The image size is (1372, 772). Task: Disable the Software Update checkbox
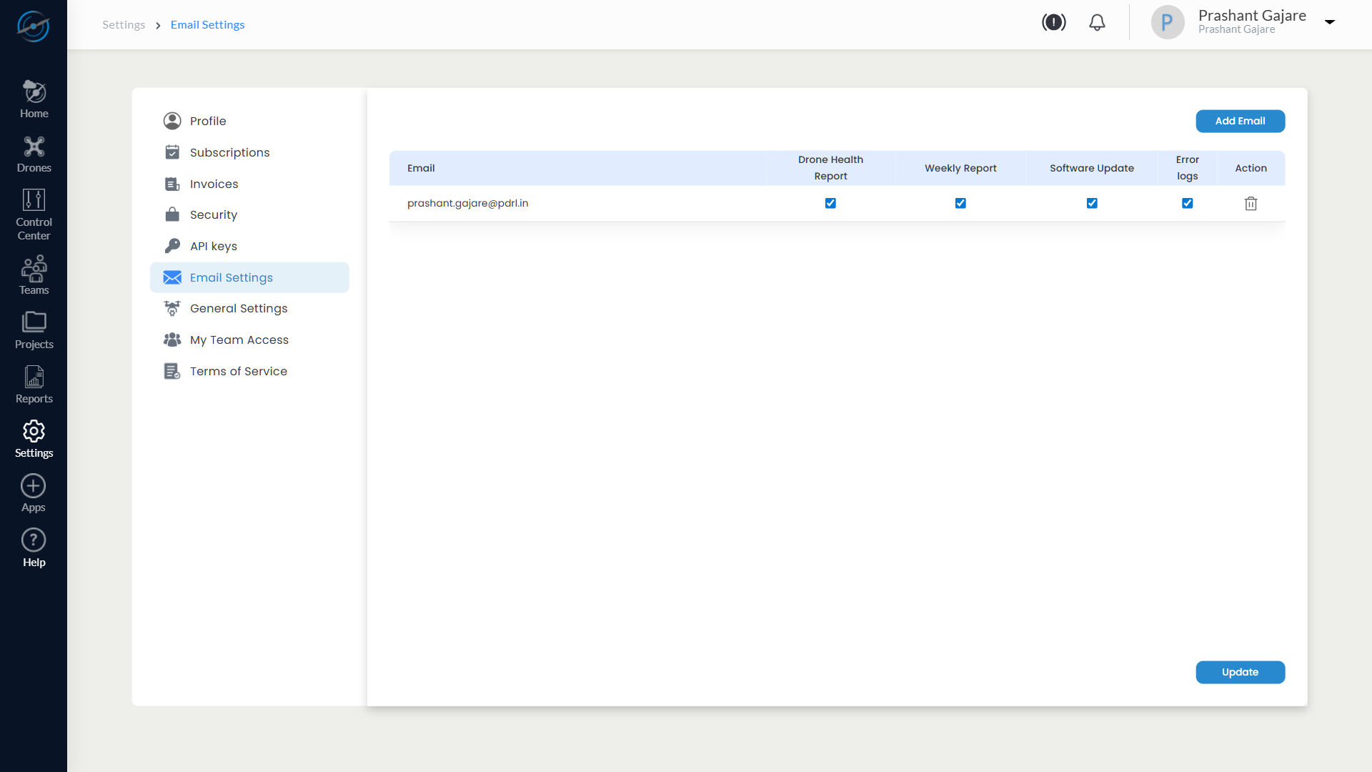tap(1092, 204)
